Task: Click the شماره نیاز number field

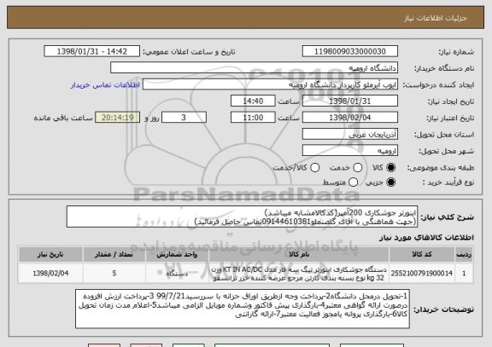Action: [x=350, y=51]
